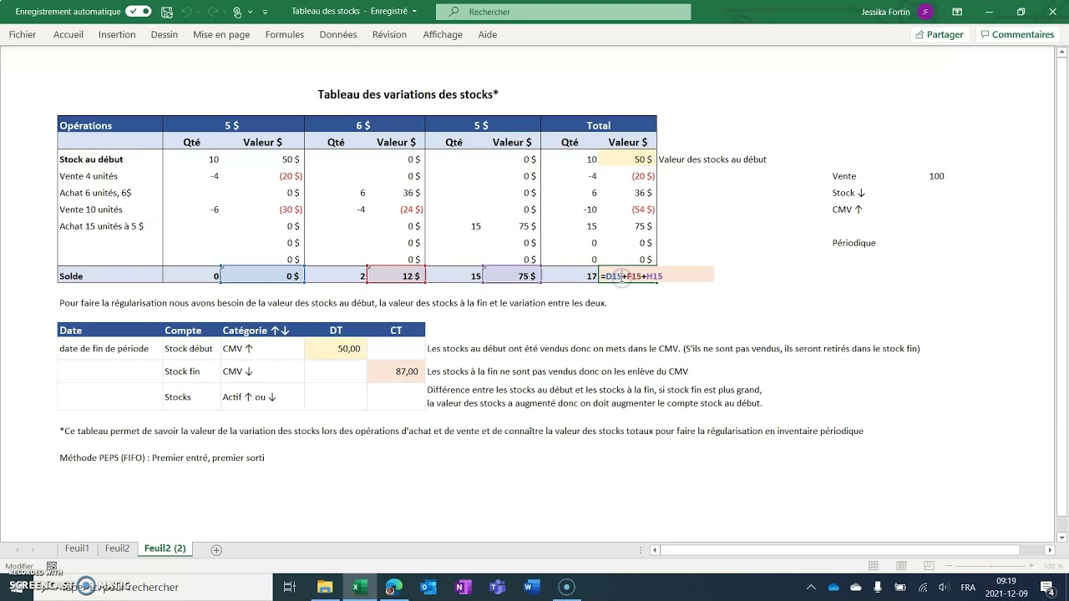Screen dimensions: 1069x601
Task: Add a new sheet with plus icon
Action: (x=216, y=549)
